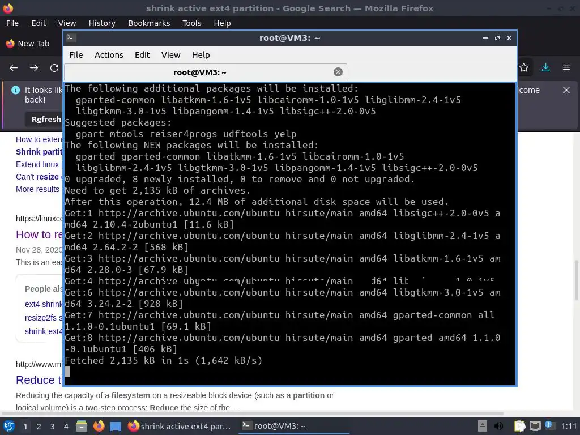Viewport: 580px width, 435px height.
Task: Click the clock showing 1:11
Action: tap(569, 426)
